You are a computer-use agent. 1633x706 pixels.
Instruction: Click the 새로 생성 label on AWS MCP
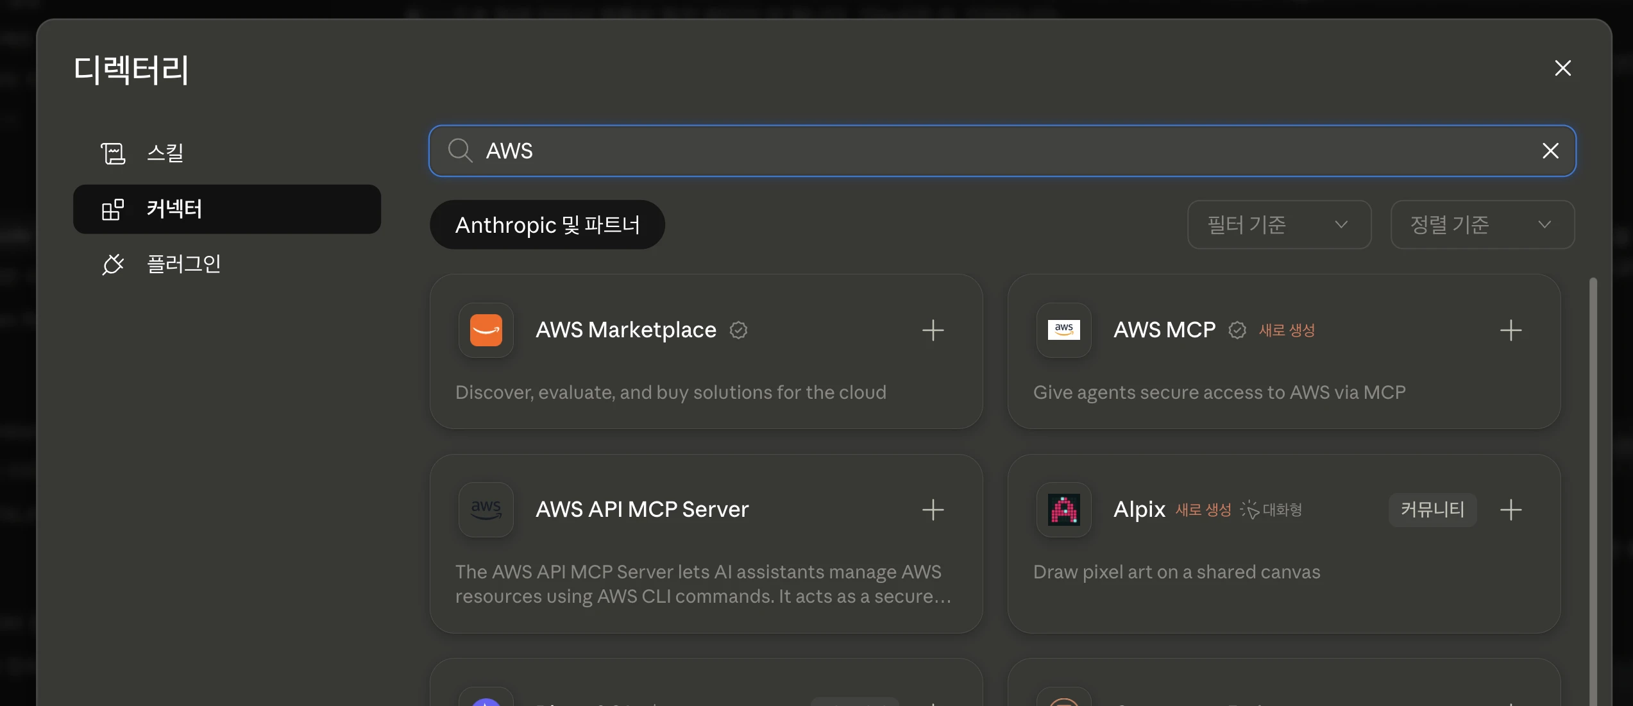coord(1287,330)
